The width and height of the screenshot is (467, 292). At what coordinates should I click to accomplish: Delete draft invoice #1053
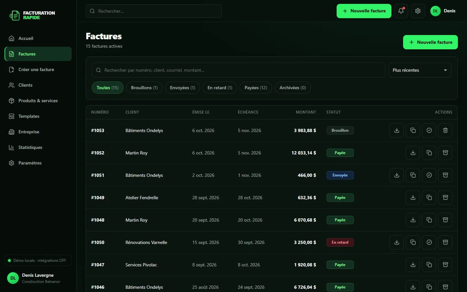[445, 130]
